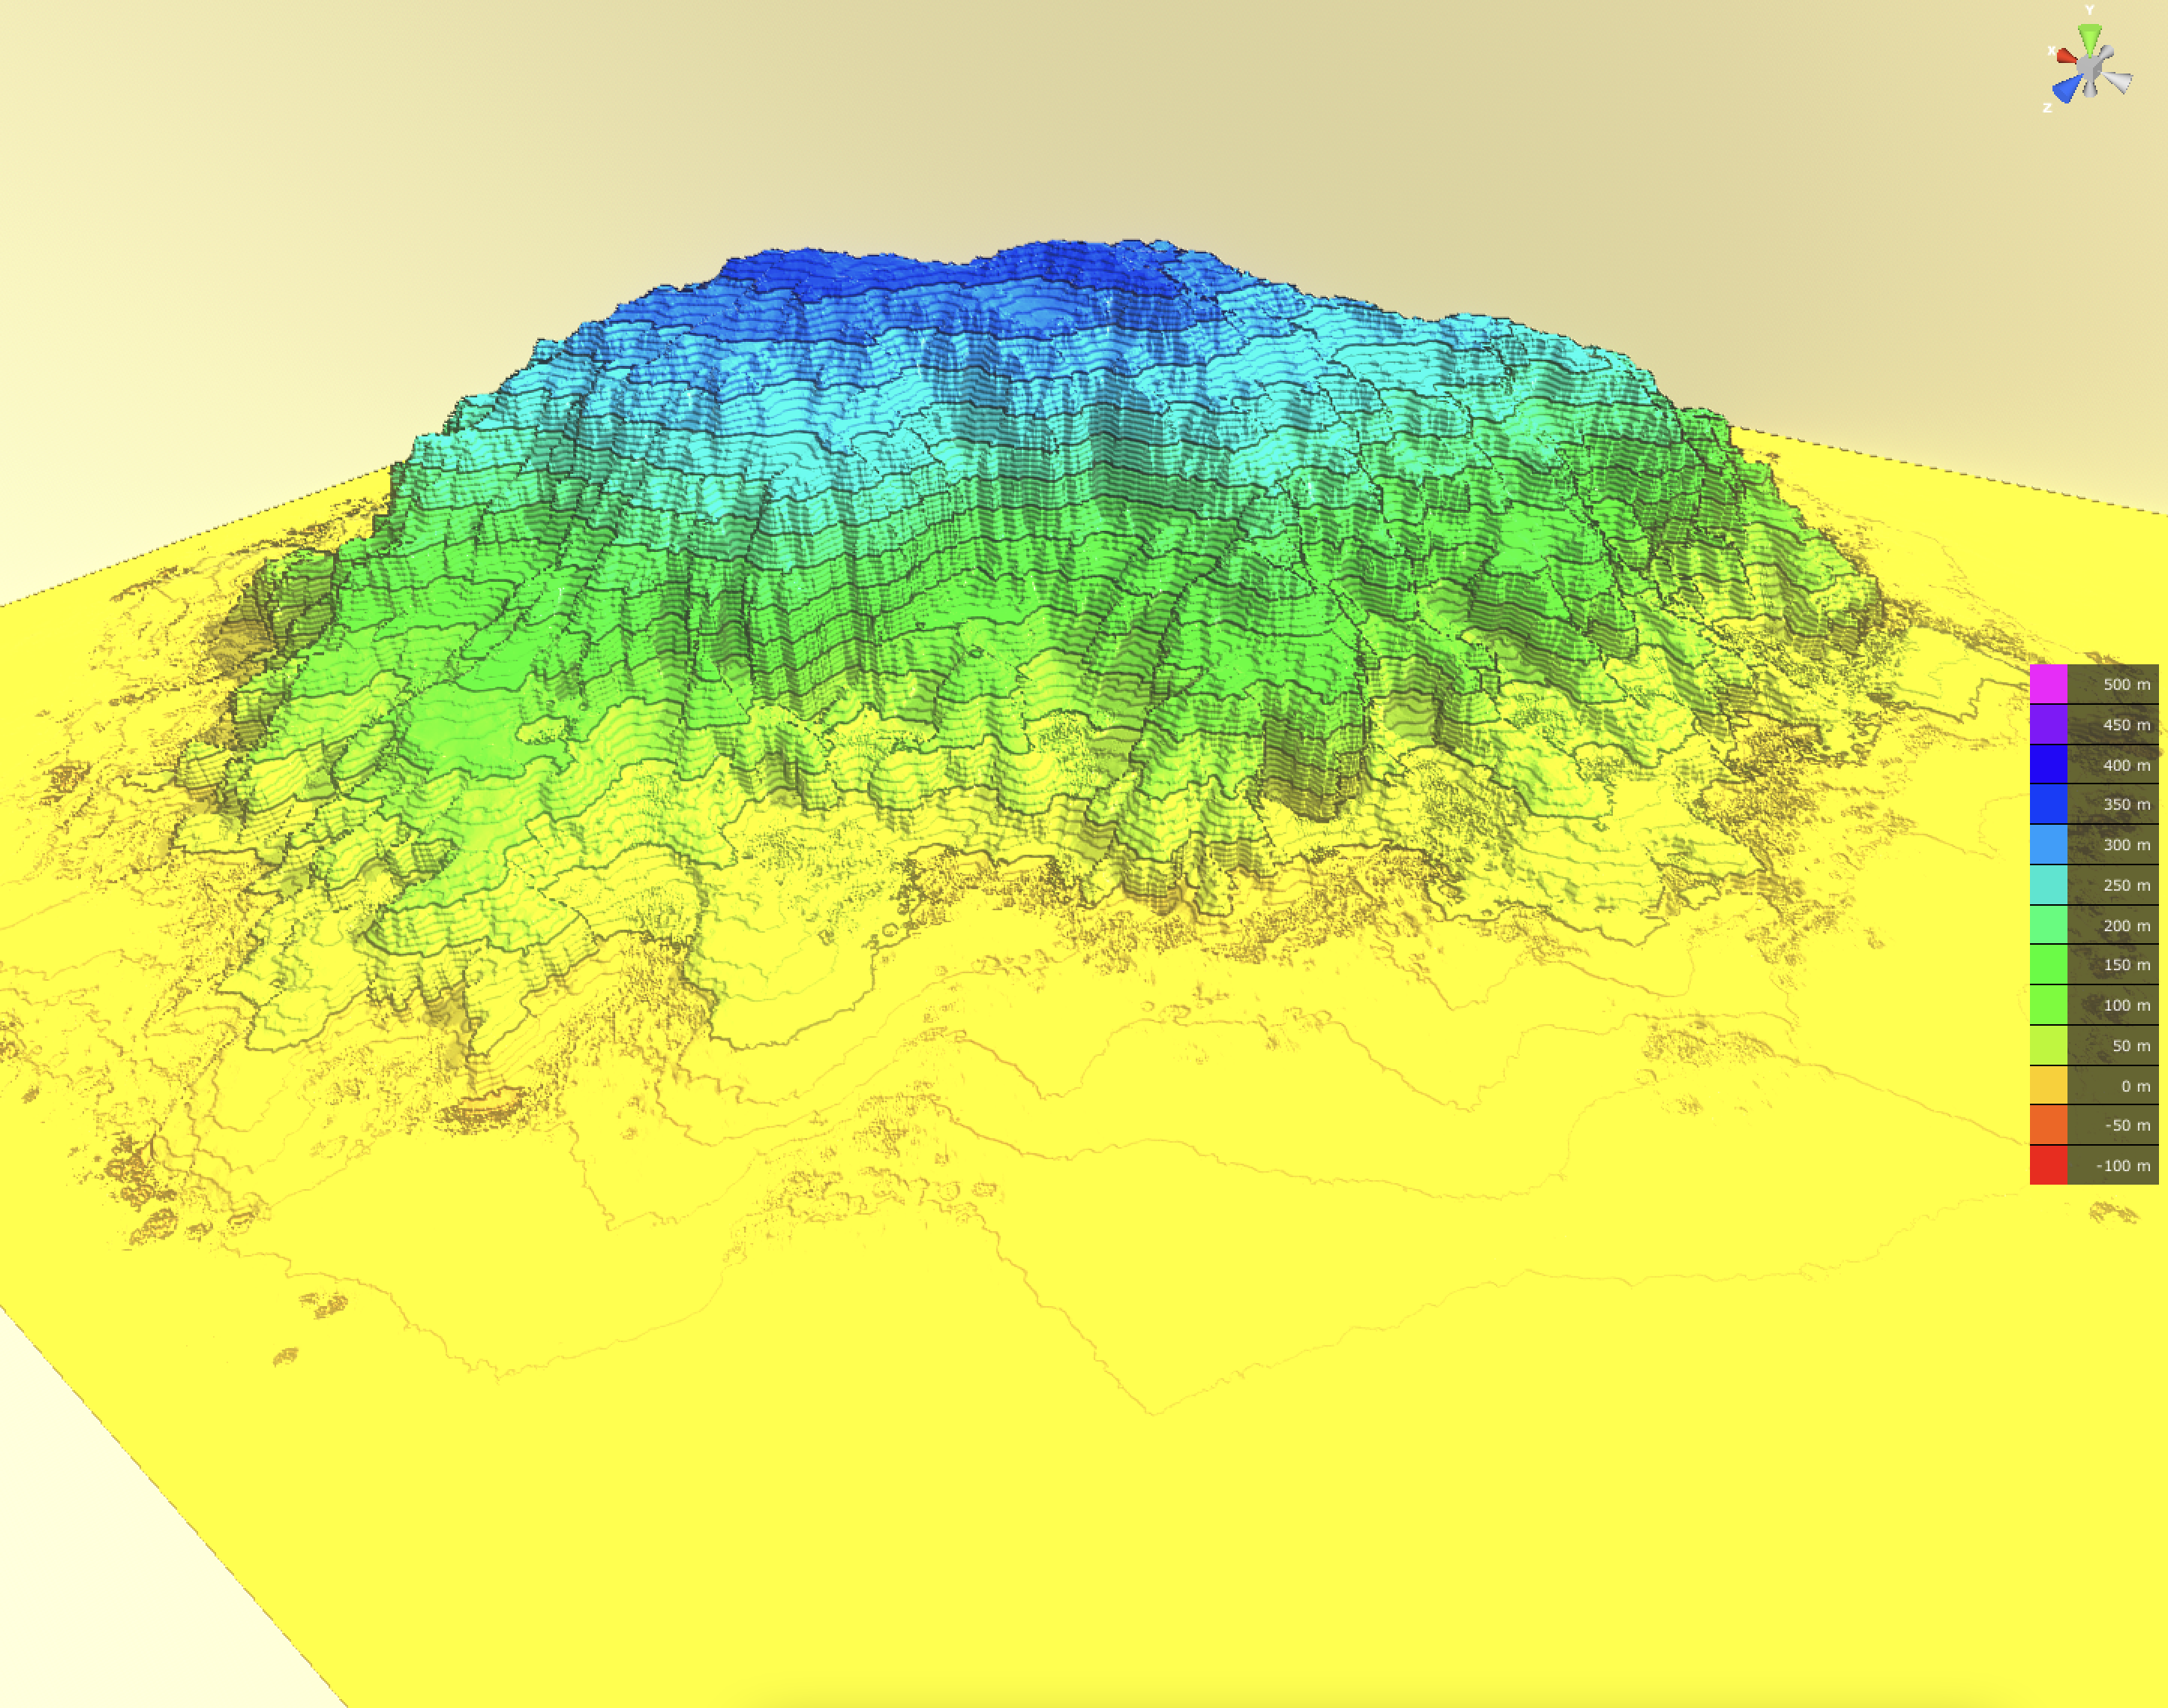Image resolution: width=2168 pixels, height=1708 pixels.
Task: Click the blue 350 m legend swatch
Action: coord(2048,804)
